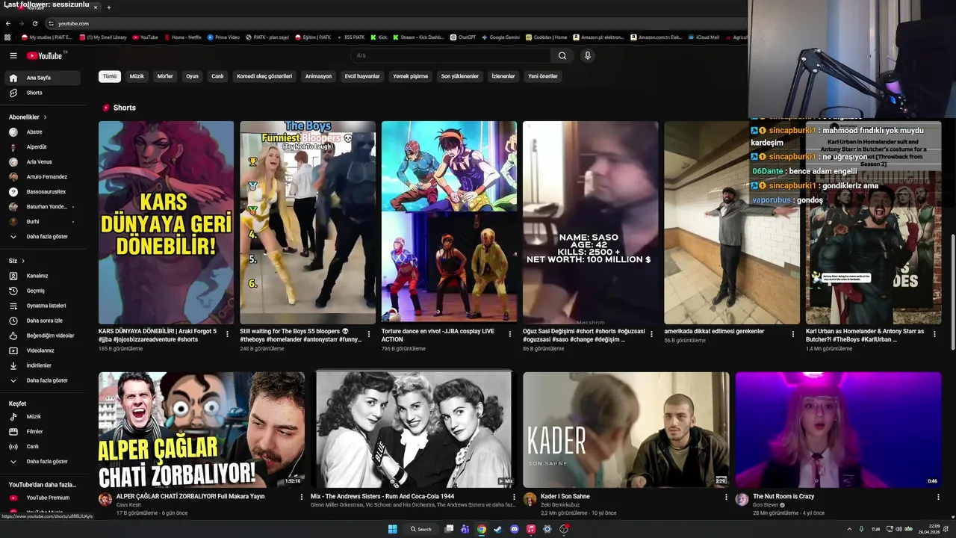Open options for The Nut Room is Crazy
The height and width of the screenshot is (538, 956).
pyautogui.click(x=938, y=497)
